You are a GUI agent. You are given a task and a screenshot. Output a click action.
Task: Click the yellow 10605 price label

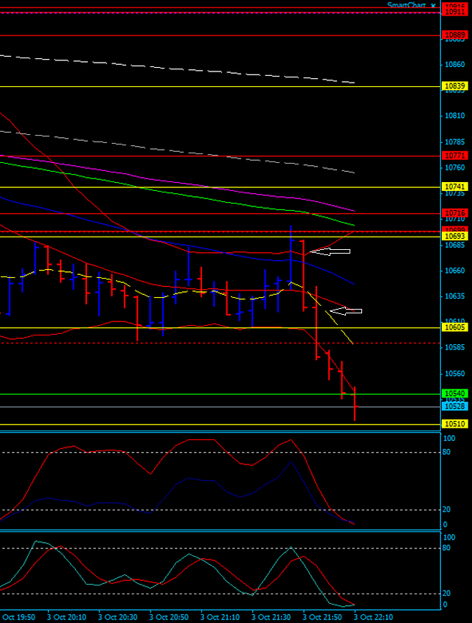(x=454, y=327)
